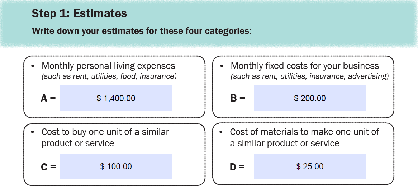The height and width of the screenshot is (188, 418).
Task: Click the bullet before Monthly personal living expenses
Action: (x=33, y=66)
